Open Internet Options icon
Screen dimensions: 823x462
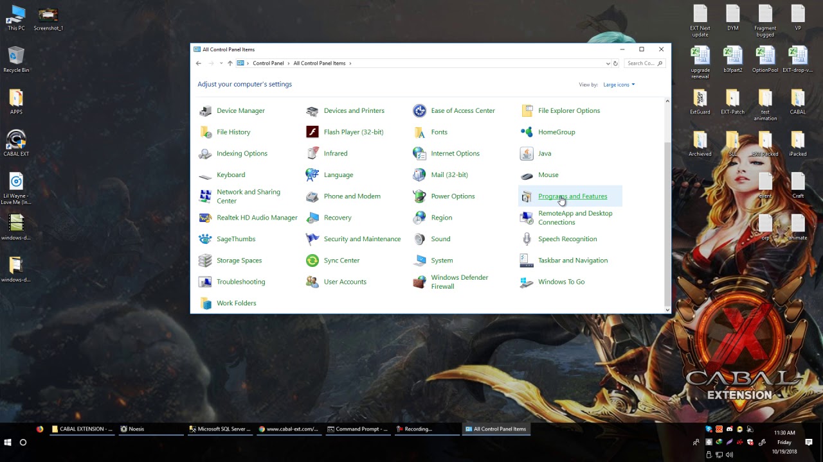[420, 153]
